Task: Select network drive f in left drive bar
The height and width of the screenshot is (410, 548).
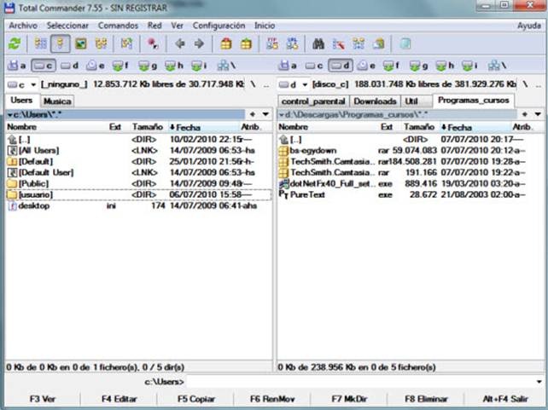Action: point(121,66)
